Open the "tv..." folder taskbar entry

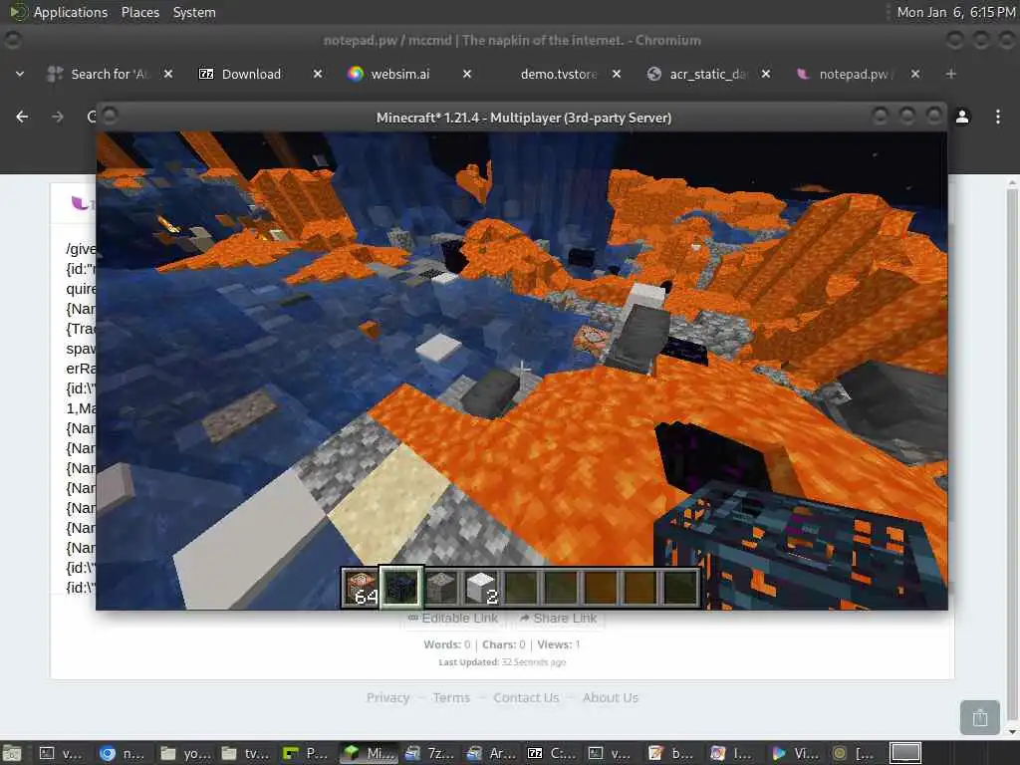click(246, 753)
